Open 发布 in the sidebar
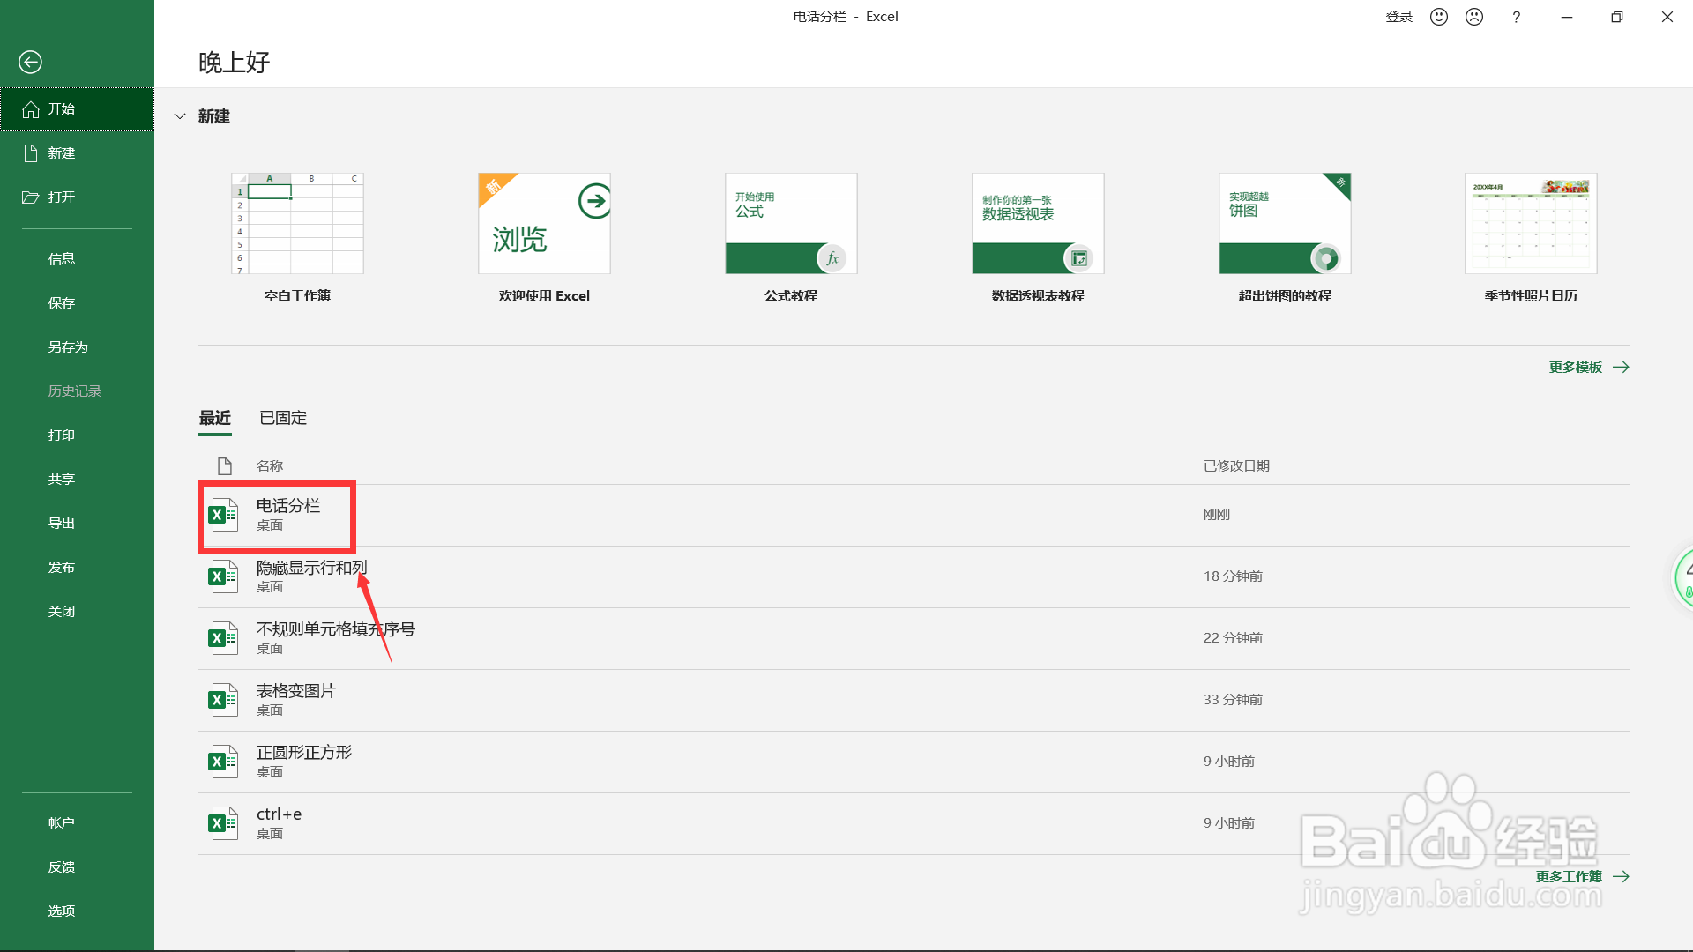 77,568
